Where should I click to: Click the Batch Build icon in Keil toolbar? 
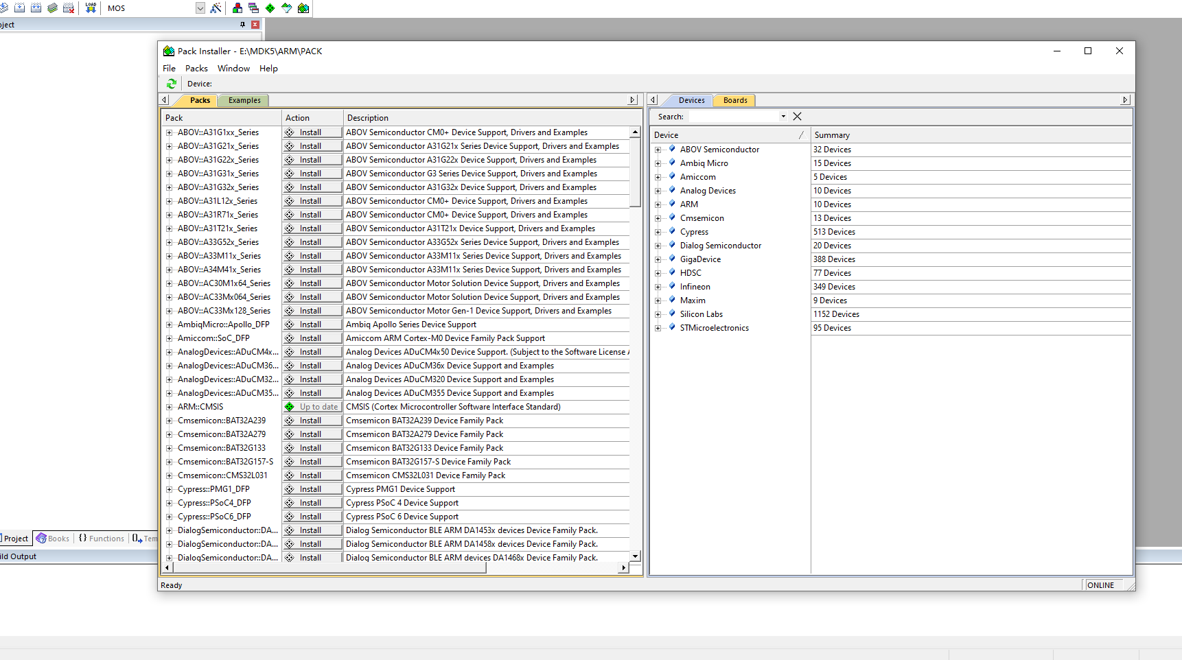pos(52,8)
